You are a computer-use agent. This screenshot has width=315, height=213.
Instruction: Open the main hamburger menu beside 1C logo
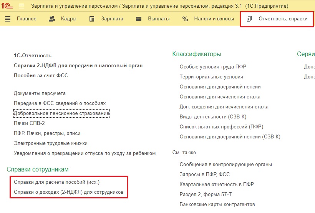(22, 6)
